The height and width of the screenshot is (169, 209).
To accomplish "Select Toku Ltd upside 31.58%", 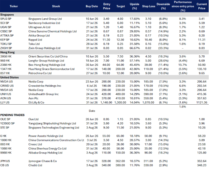I will click(x=135, y=44).
